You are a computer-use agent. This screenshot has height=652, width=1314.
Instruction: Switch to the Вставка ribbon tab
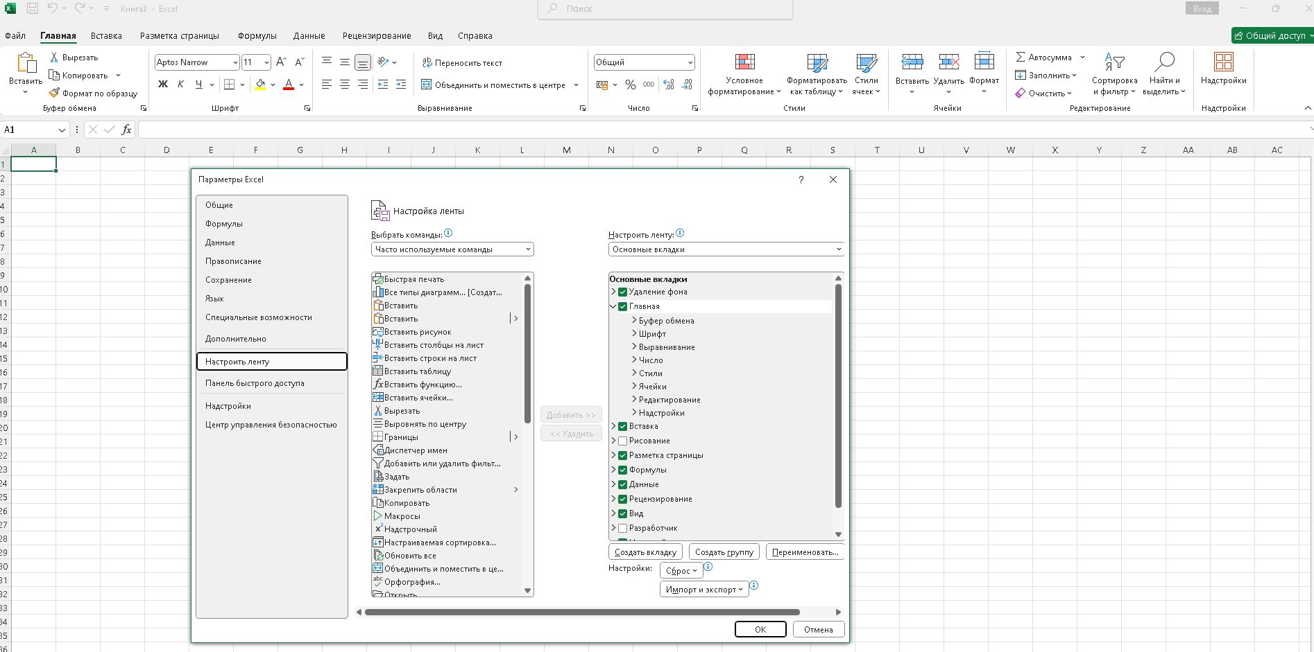pos(106,35)
